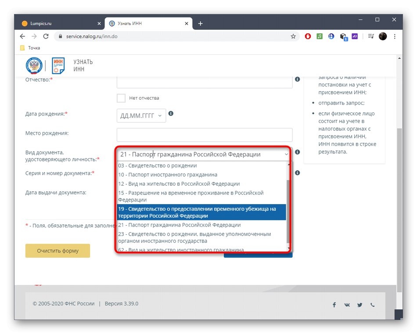Image resolution: width=417 pixels, height=334 pixels.
Task: Open a new browser tab
Action: click(x=201, y=24)
